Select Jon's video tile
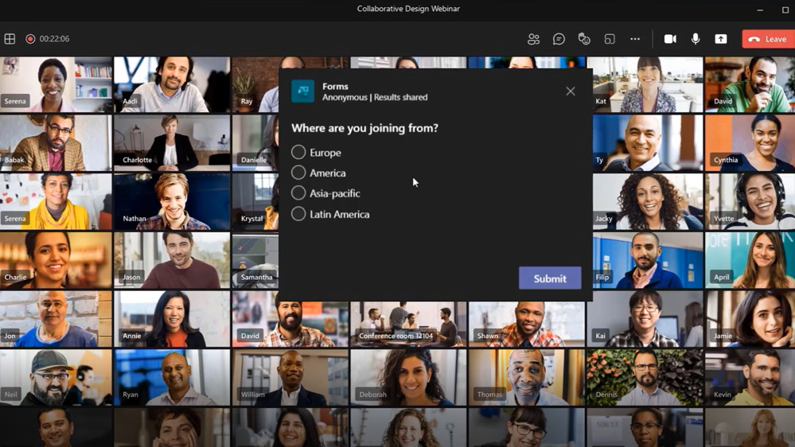795x447 pixels. (56, 319)
